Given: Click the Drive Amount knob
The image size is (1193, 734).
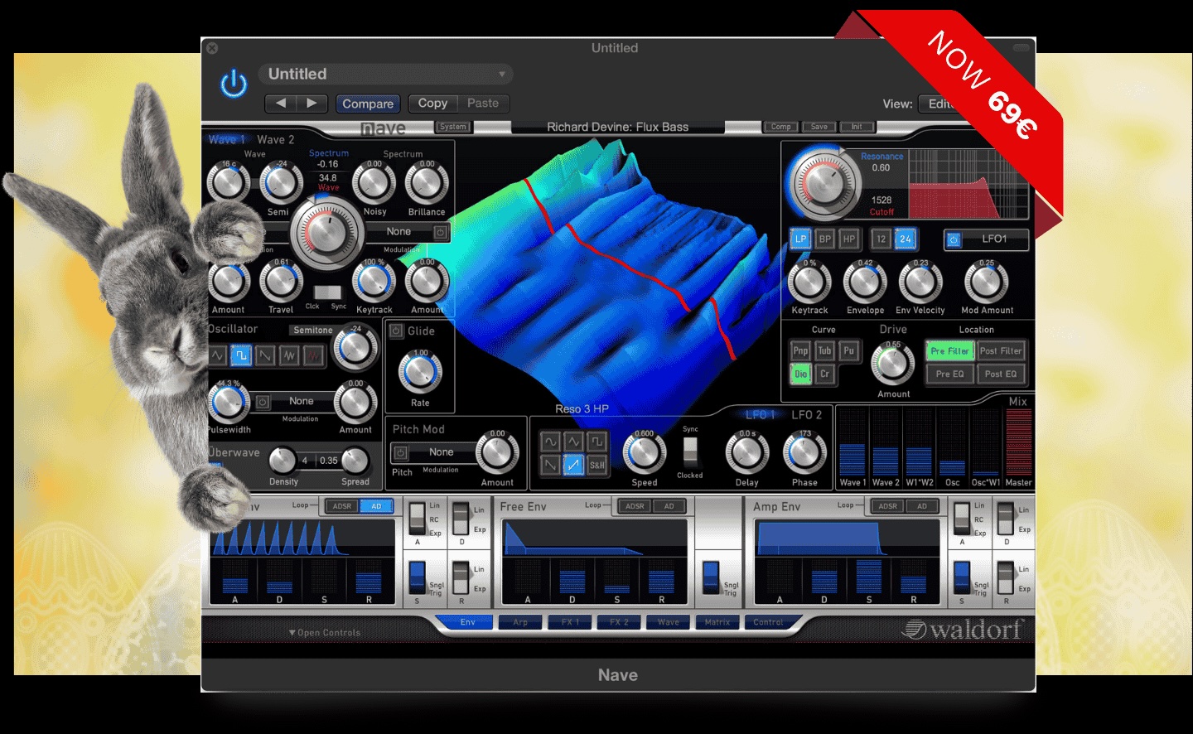Looking at the screenshot, I should click(x=892, y=364).
